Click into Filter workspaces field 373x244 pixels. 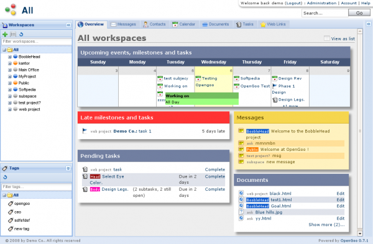[x=37, y=42]
